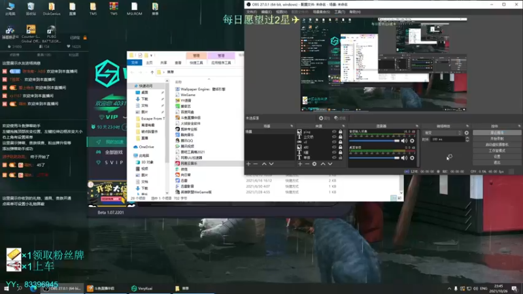Select the PUBG BATTLEGROUNDS desktop shortcut
The height and width of the screenshot is (294, 523).
pyautogui.click(x=52, y=34)
